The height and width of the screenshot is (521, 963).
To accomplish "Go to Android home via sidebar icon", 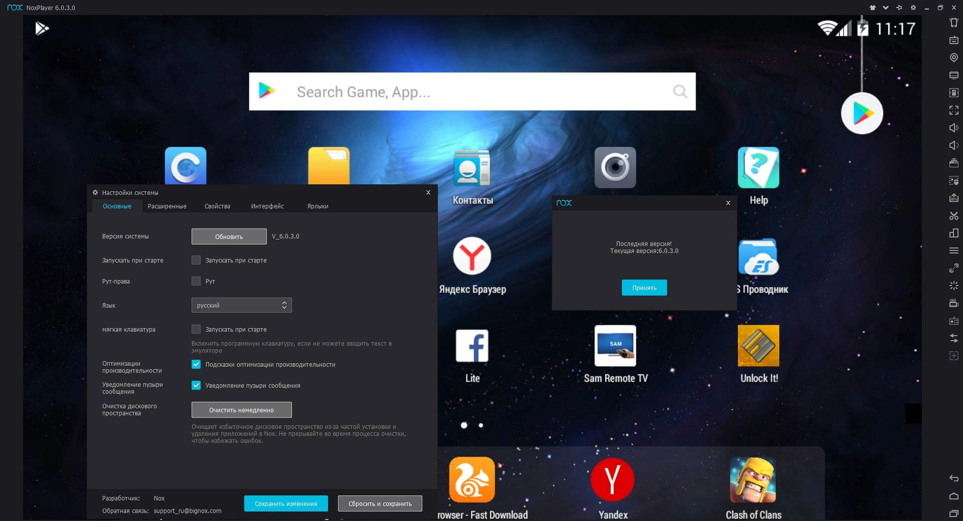I will click(x=954, y=496).
